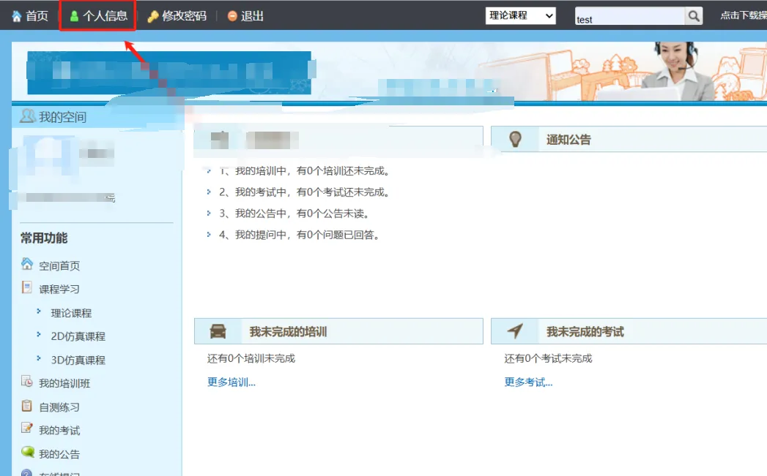This screenshot has width=767, height=476.
Task: Click the 我未完成的培训 panel title
Action: click(288, 332)
